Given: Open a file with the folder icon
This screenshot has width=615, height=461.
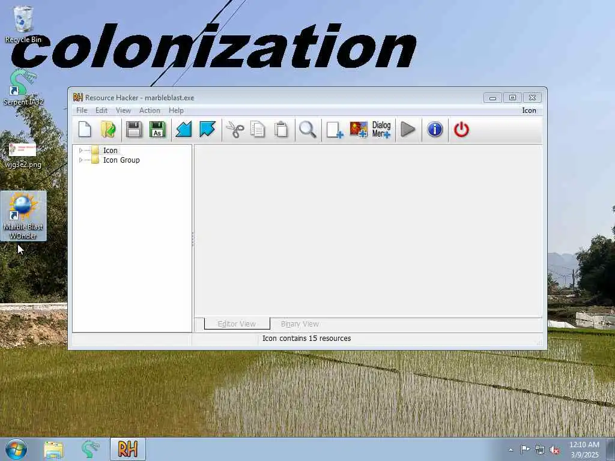Looking at the screenshot, I should (108, 130).
